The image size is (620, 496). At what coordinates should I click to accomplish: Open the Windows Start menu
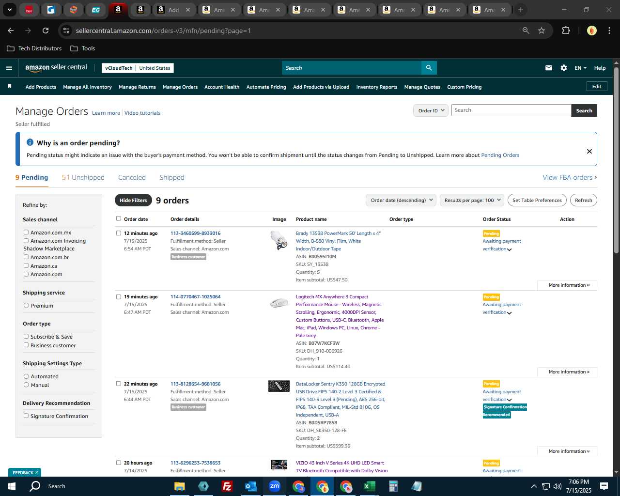[x=12, y=486]
